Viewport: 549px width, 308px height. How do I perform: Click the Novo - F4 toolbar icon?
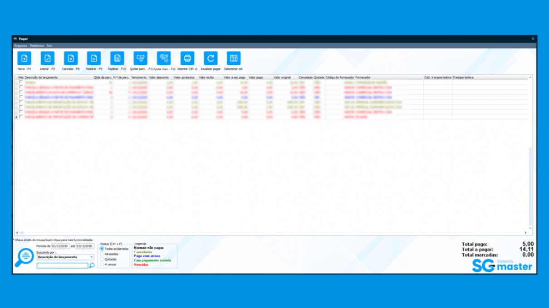tap(25, 58)
